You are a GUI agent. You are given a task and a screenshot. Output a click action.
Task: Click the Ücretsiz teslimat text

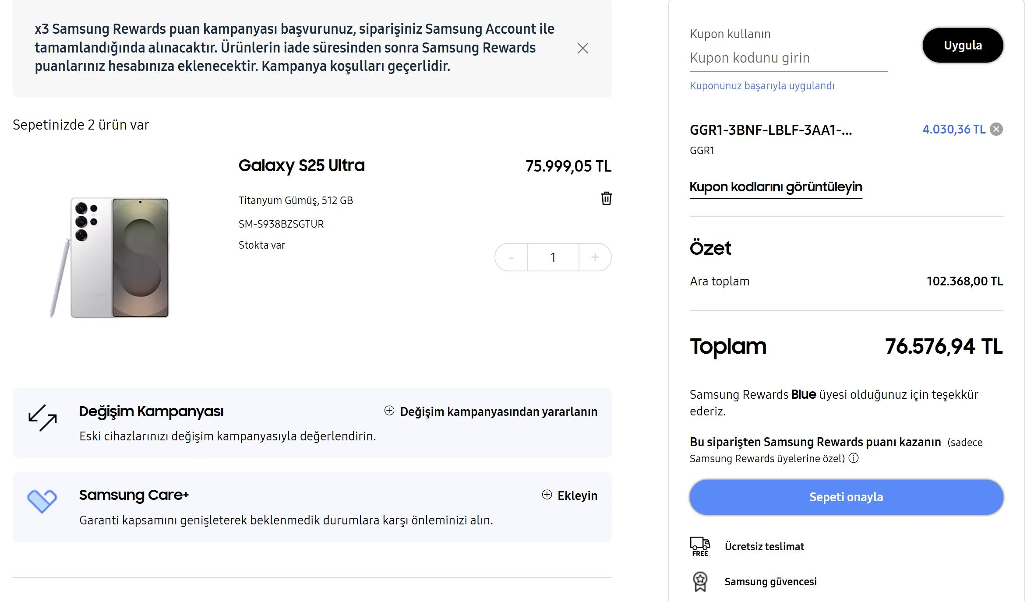point(764,546)
